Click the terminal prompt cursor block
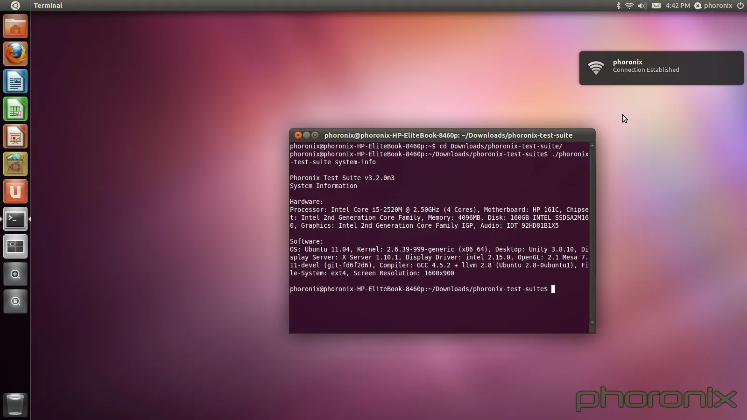This screenshot has width=747, height=420. point(553,289)
